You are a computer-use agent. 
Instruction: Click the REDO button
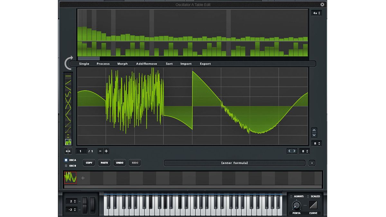[x=135, y=163]
